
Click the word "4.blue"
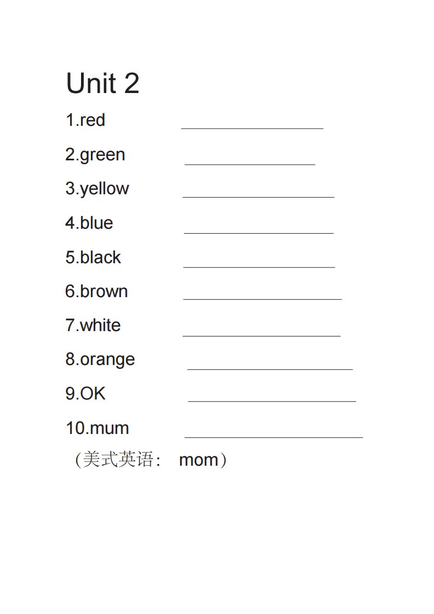pyautogui.click(x=89, y=223)
